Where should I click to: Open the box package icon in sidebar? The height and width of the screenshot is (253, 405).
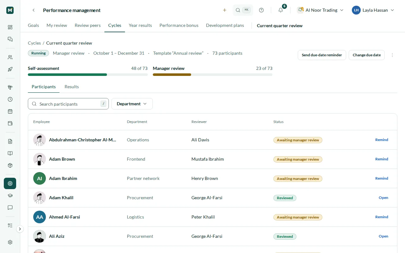10,165
